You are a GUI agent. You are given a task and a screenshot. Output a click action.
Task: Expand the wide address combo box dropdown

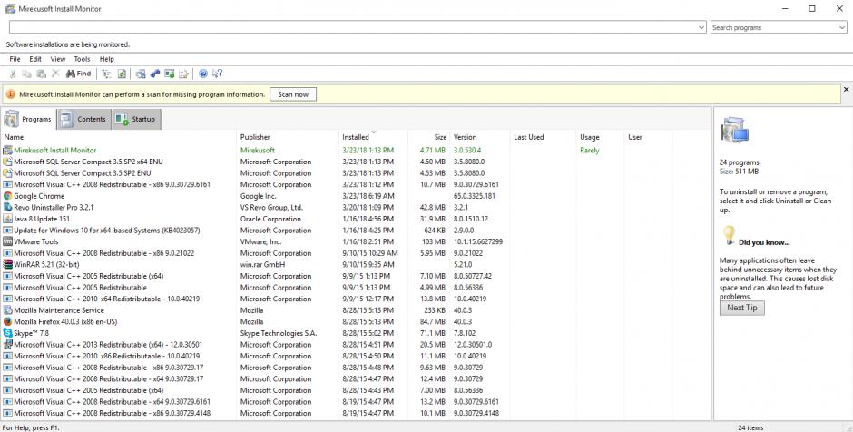tap(701, 27)
